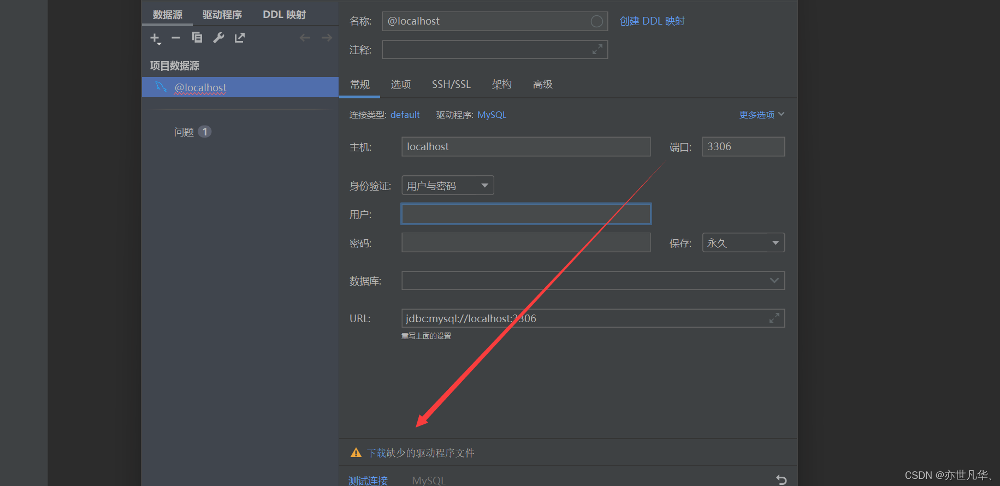Click the MySQL dolphin icon beside @localhost

click(161, 87)
